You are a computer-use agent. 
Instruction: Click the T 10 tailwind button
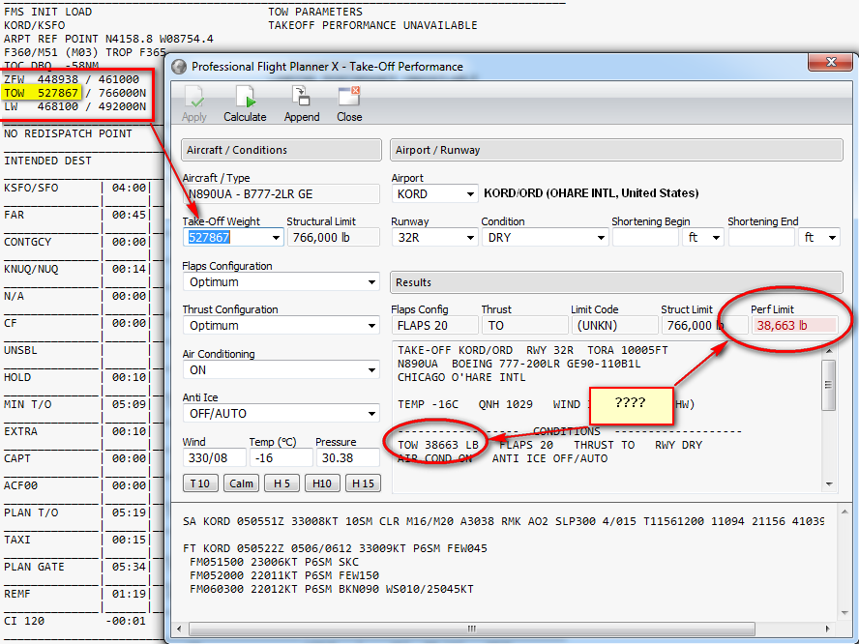pyautogui.click(x=200, y=483)
